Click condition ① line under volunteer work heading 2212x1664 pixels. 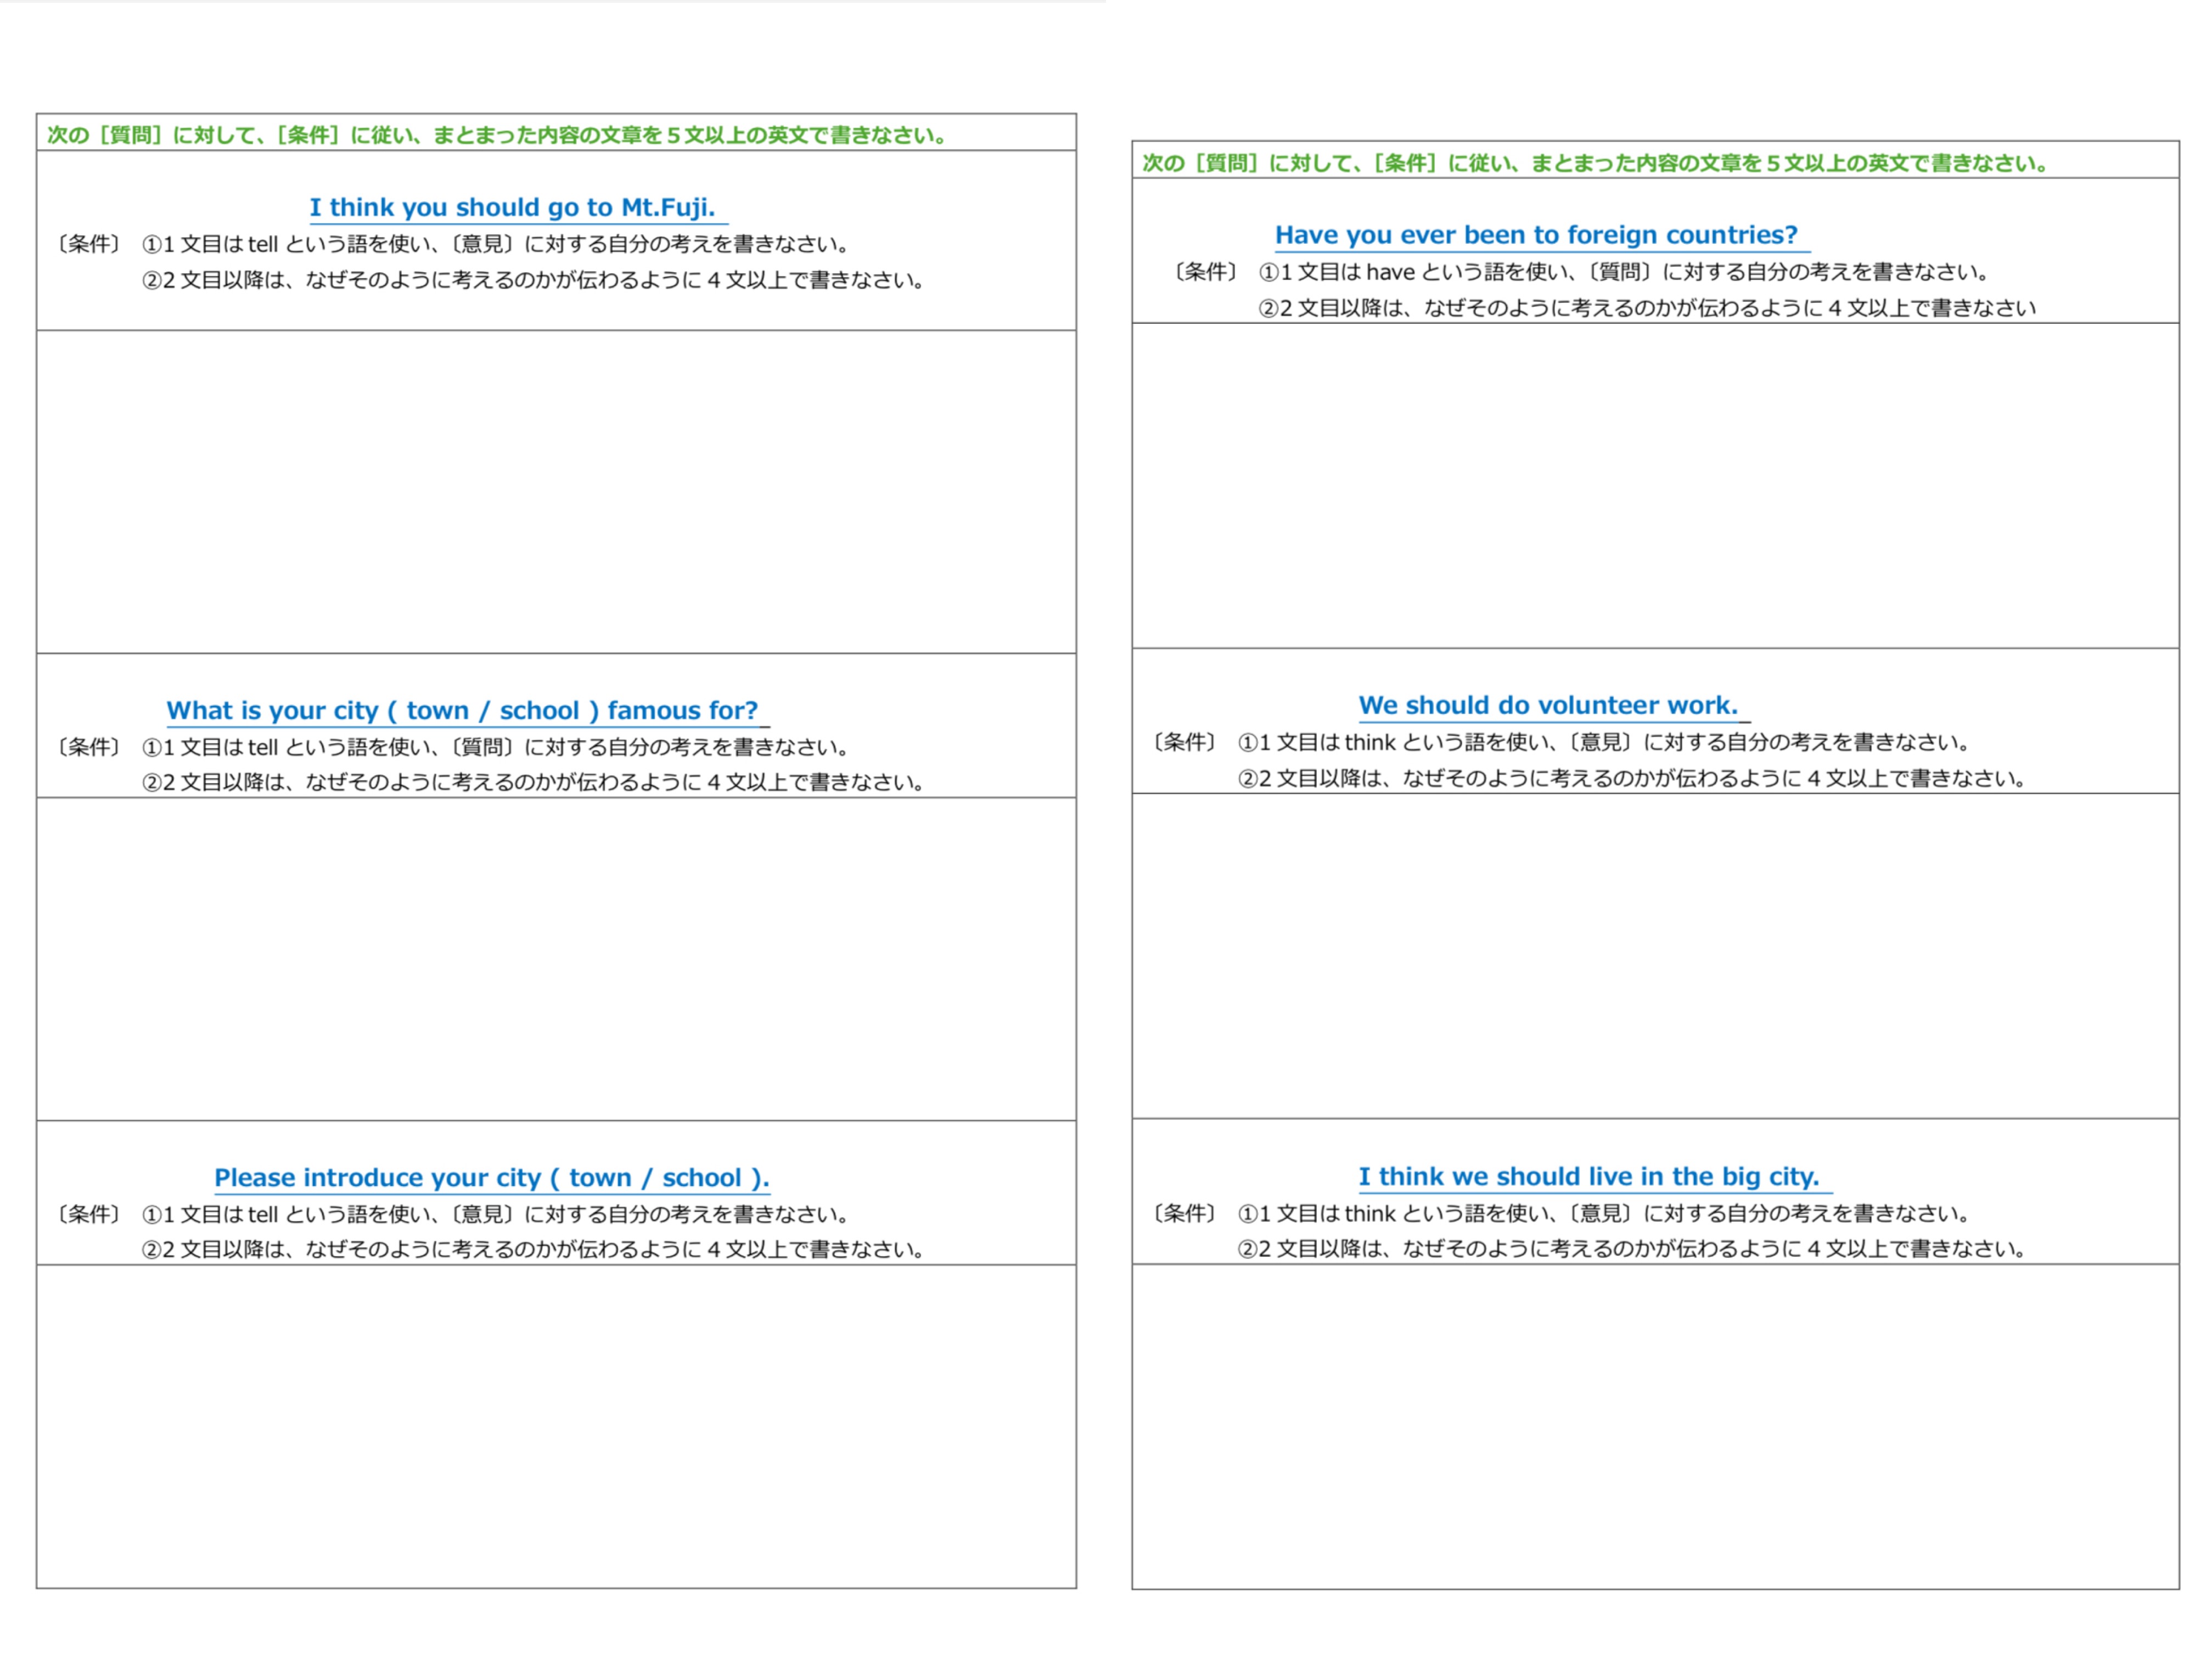(x=1604, y=742)
